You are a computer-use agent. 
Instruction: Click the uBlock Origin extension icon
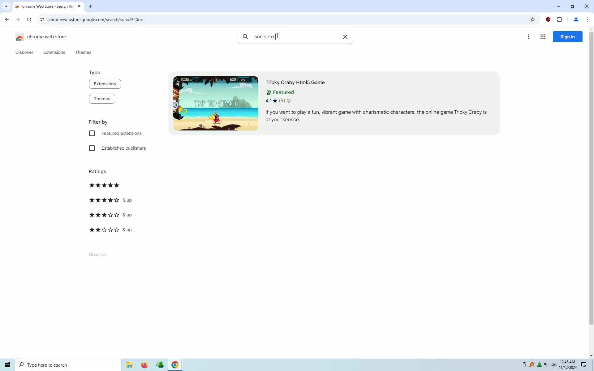[x=548, y=19]
